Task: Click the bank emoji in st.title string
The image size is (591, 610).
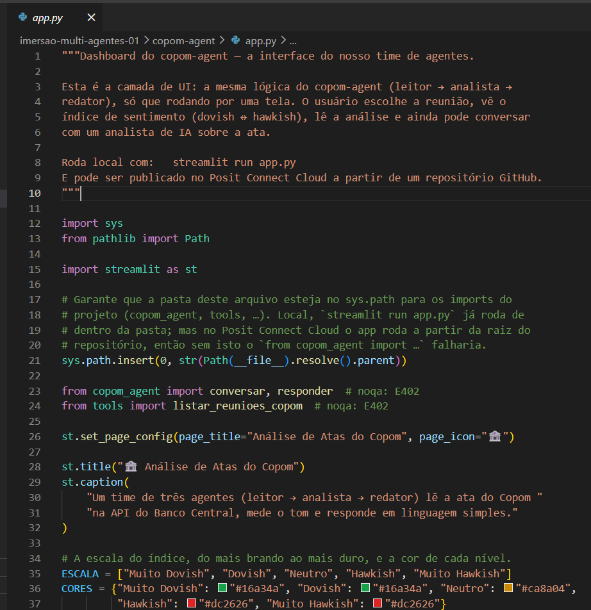Action: click(131, 466)
